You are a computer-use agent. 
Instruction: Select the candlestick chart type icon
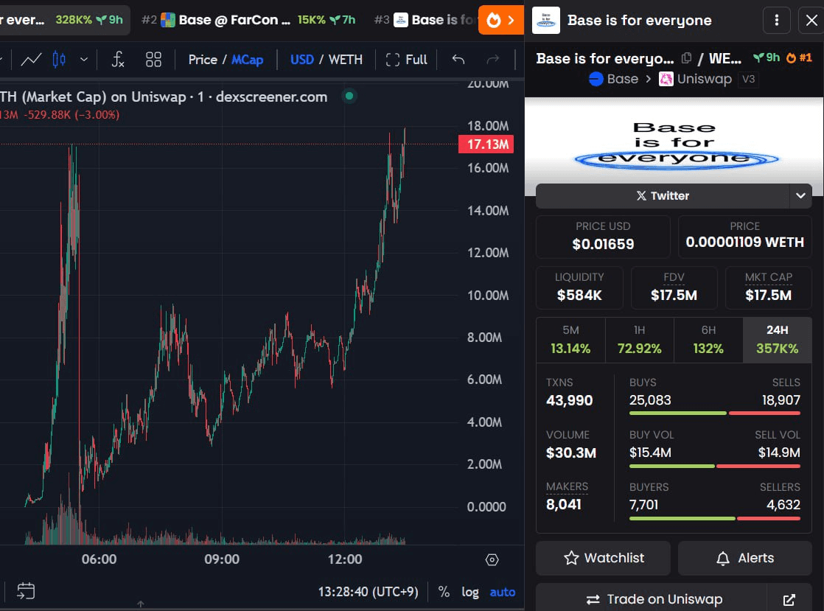click(59, 60)
